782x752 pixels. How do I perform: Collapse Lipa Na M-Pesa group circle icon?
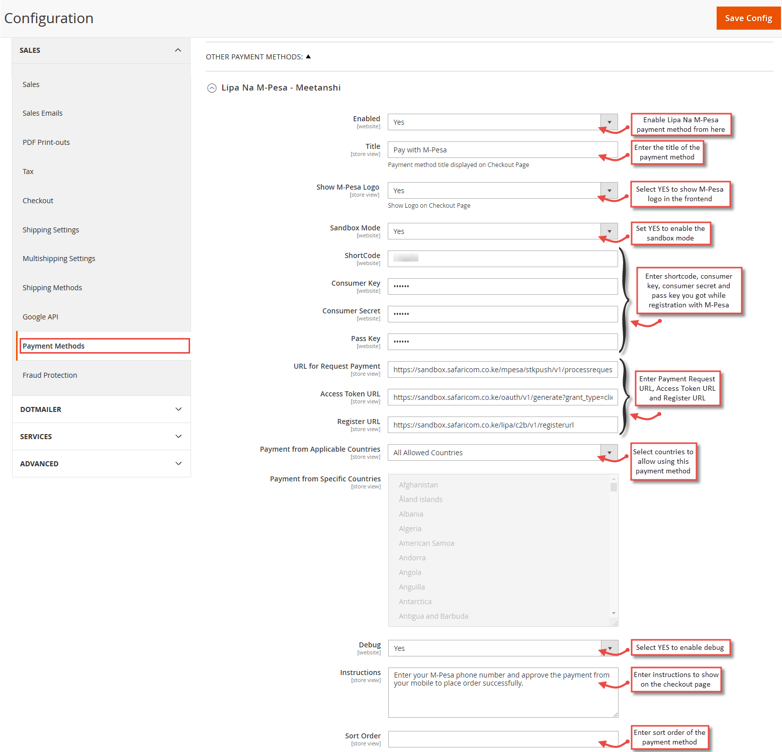[x=212, y=88]
